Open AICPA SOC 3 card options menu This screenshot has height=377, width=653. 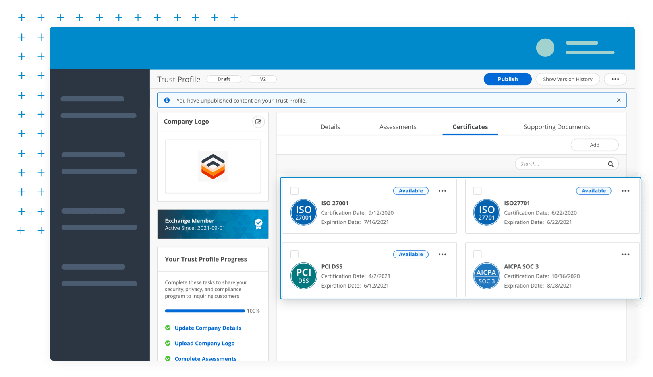(626, 255)
